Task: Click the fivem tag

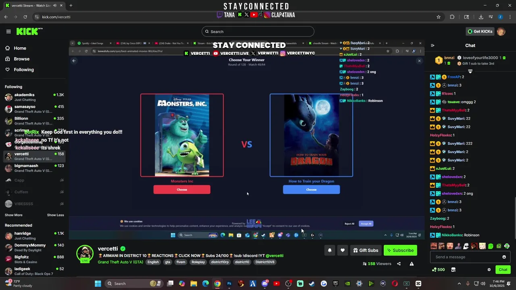Action: (x=181, y=262)
